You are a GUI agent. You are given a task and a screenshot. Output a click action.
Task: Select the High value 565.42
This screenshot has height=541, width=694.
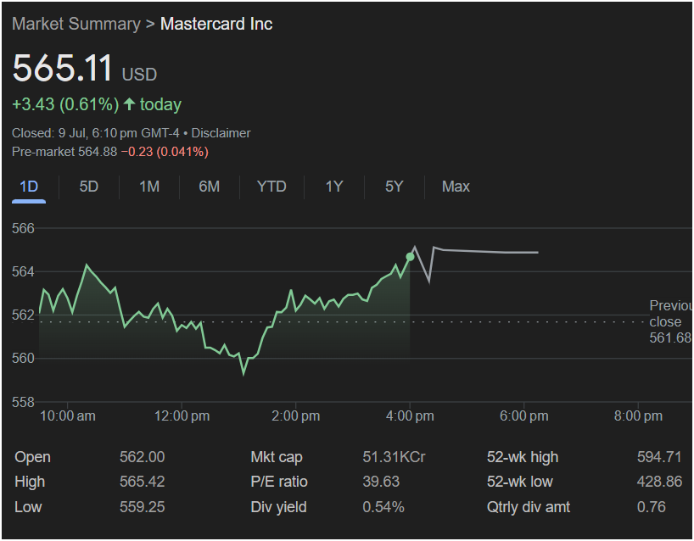[x=142, y=482]
